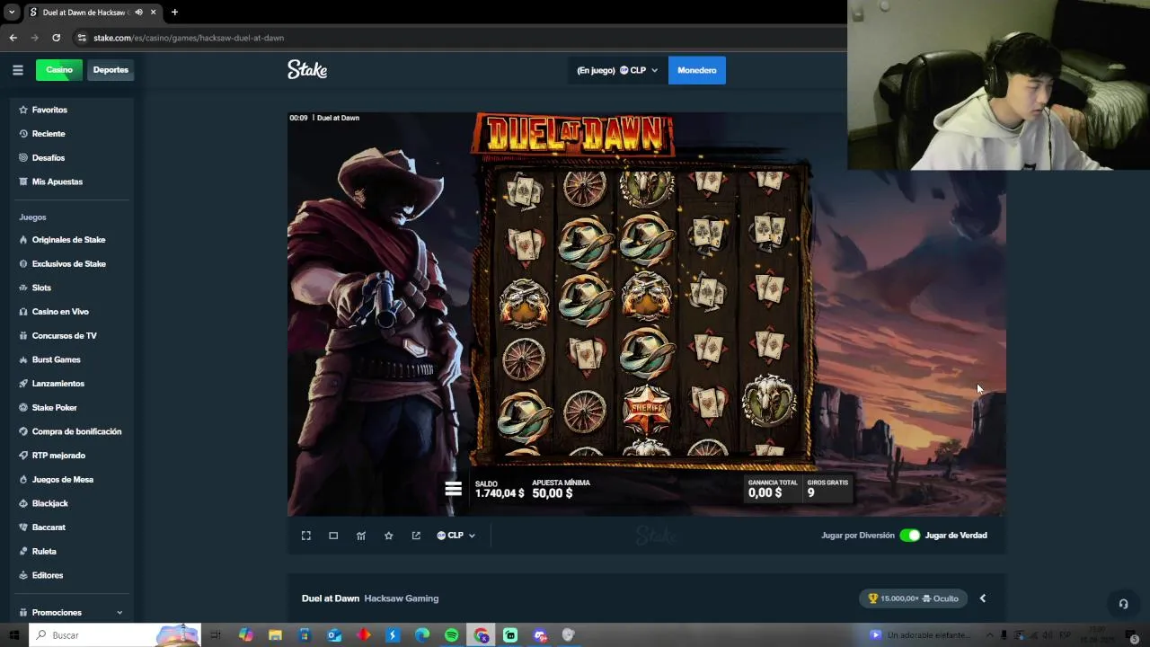The width and height of the screenshot is (1150, 647).
Task: Go back in the browser
Action: click(x=13, y=38)
